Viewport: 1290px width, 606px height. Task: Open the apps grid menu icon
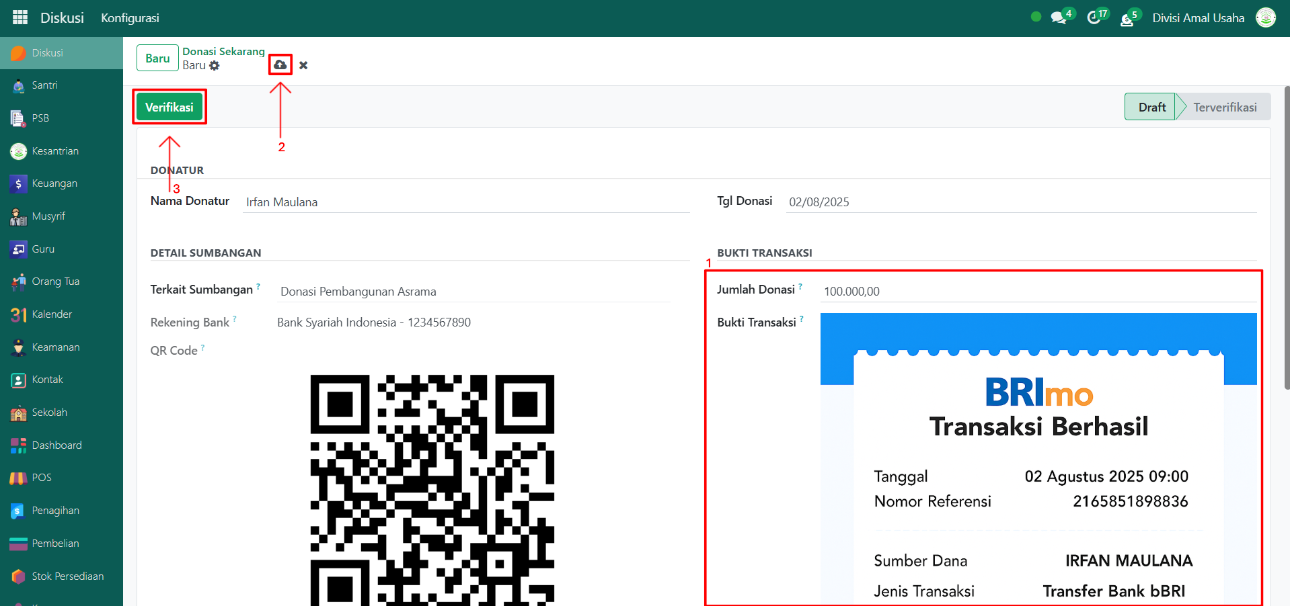point(20,17)
